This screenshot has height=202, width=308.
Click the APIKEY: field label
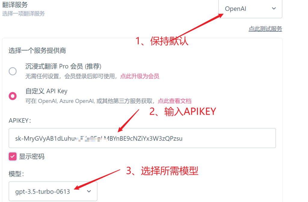pos(20,121)
